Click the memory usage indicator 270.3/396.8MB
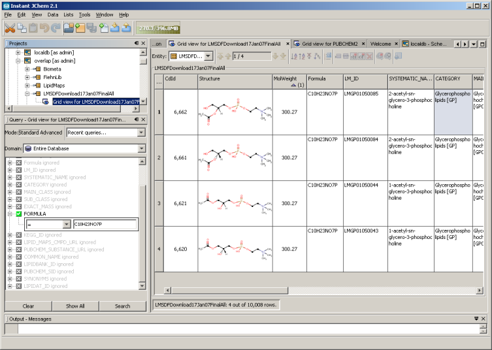 tap(158, 28)
